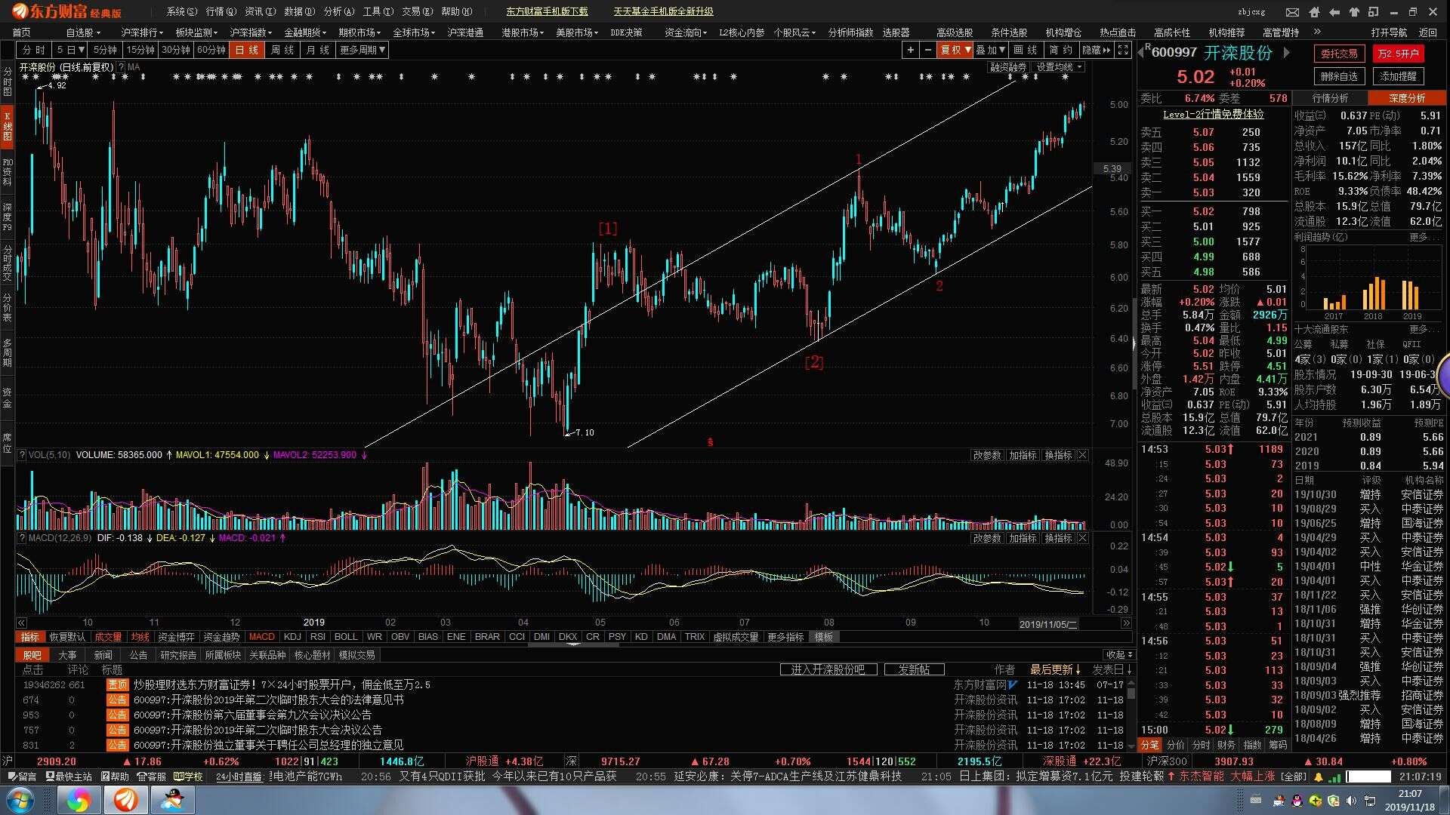Open 行情(Q) menu
Image resolution: width=1450 pixels, height=815 pixels.
click(221, 12)
